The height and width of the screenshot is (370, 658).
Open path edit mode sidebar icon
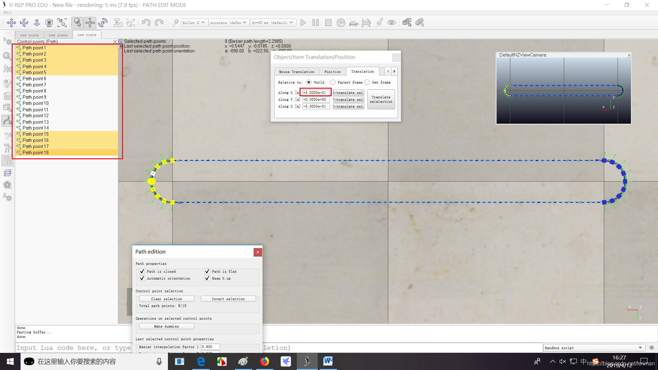pos(7,120)
